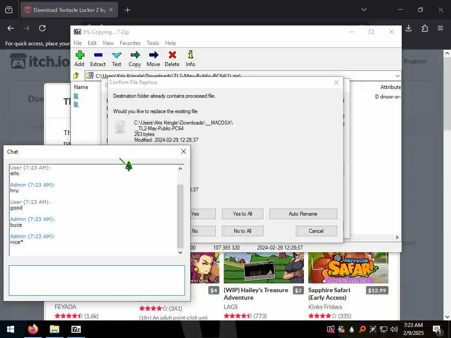451x338 pixels.
Task: Open a new browser tab
Action: [127, 10]
